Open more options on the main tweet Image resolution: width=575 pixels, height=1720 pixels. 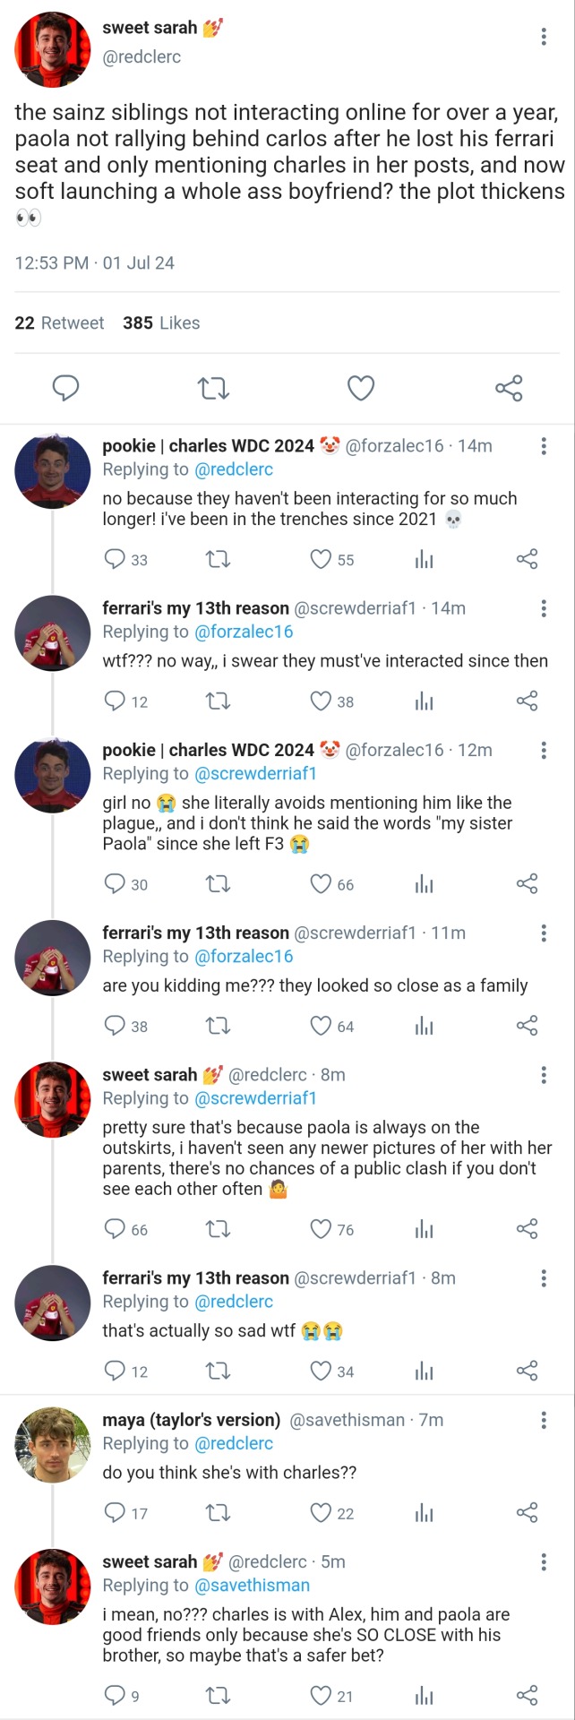[x=543, y=37]
